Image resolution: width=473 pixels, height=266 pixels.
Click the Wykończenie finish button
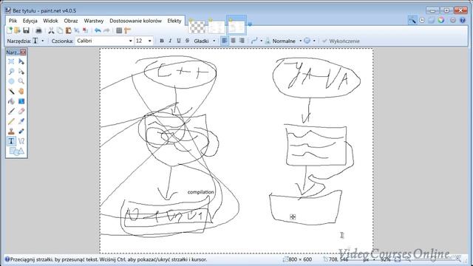(341, 41)
